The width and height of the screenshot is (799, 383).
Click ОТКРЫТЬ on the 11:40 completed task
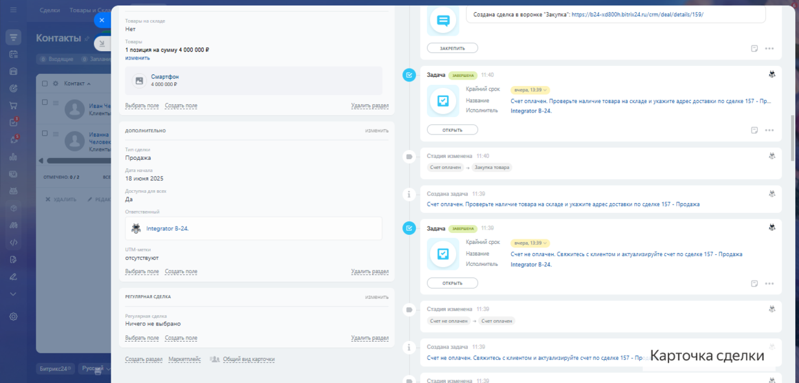pyautogui.click(x=452, y=130)
